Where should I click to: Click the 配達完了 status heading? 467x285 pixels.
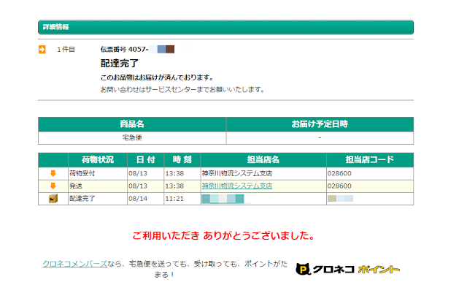(120, 63)
